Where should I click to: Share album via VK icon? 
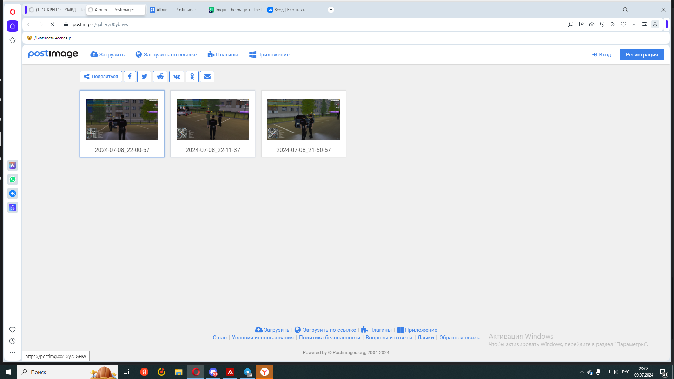click(177, 77)
